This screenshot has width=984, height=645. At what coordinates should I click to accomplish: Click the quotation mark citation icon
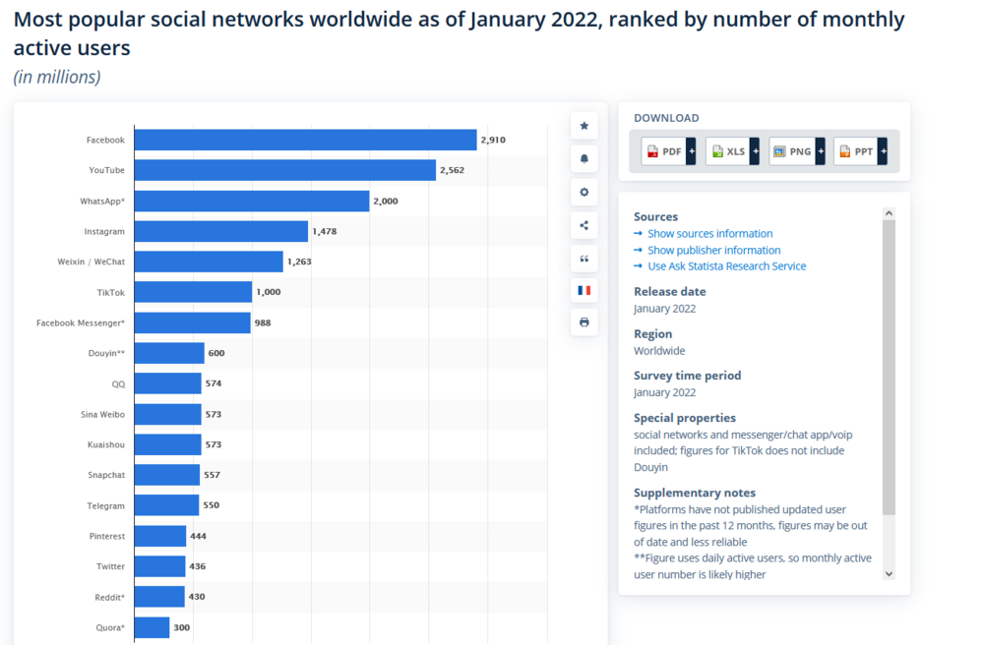click(584, 258)
